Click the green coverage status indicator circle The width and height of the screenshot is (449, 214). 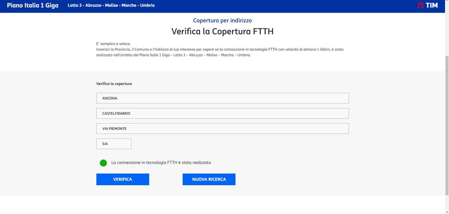click(103, 163)
